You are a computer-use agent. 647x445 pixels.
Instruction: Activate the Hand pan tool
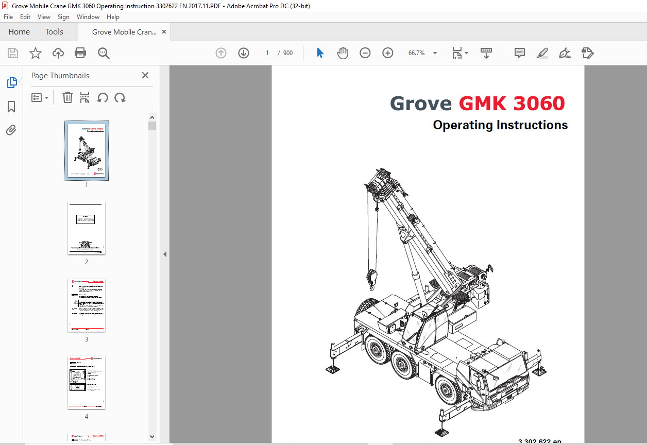coord(343,53)
